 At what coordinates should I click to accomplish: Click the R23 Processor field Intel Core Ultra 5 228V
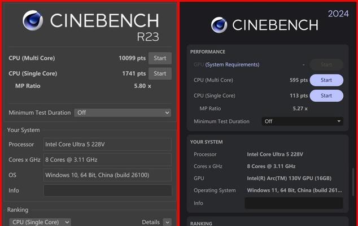[107, 145]
